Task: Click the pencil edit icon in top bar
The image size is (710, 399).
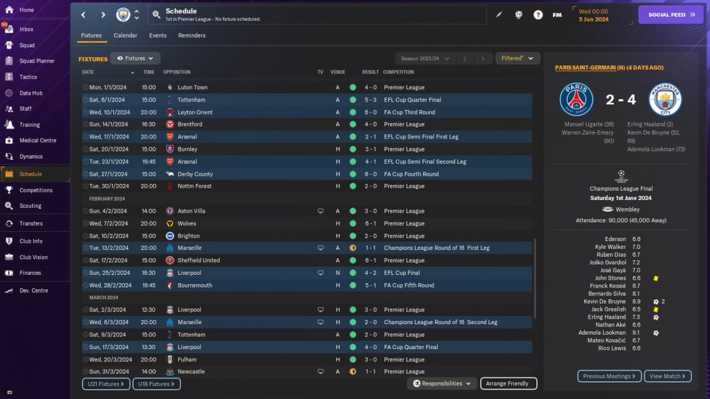Action: point(499,15)
